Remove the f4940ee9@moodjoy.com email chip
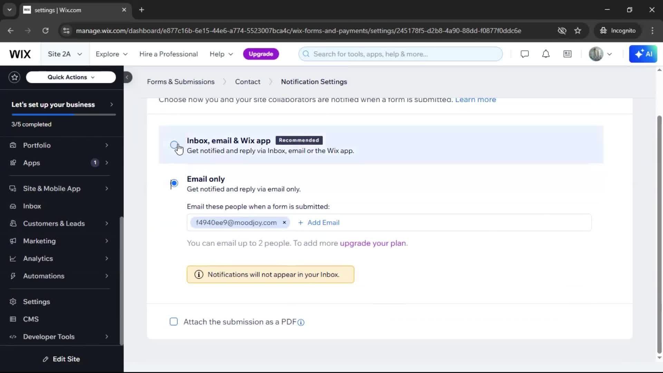The width and height of the screenshot is (663, 373). [284, 223]
